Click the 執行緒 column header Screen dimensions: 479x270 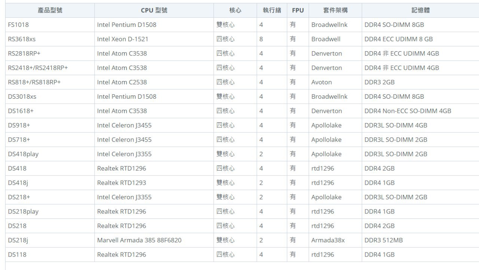pos(272,10)
